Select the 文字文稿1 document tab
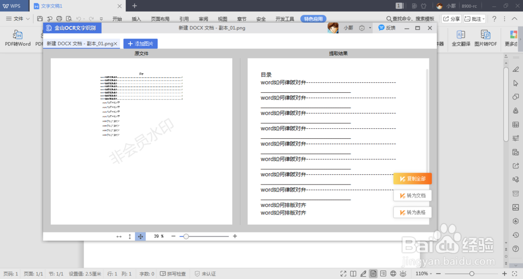Viewport: 523px width, 279px height. pyautogui.click(x=77, y=6)
